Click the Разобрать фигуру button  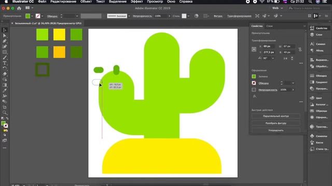[275, 123]
